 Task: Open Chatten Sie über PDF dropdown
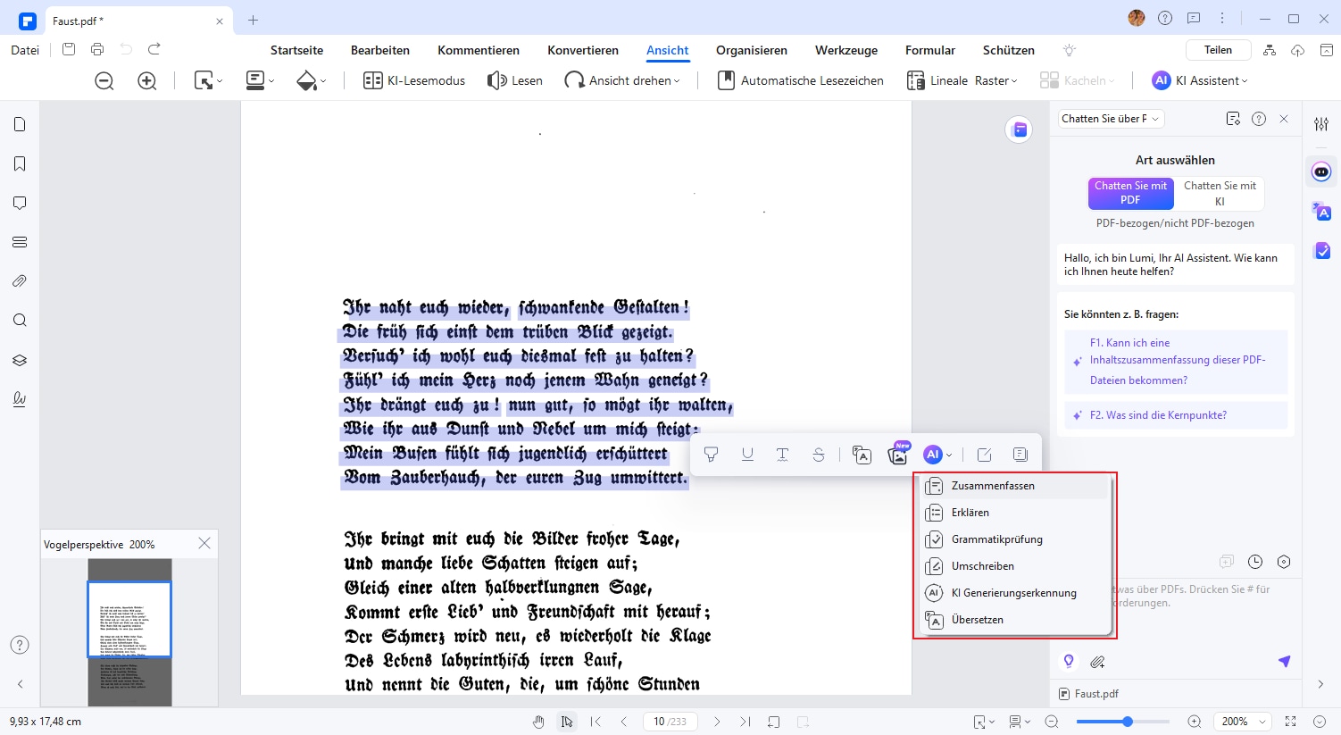[x=1111, y=119]
